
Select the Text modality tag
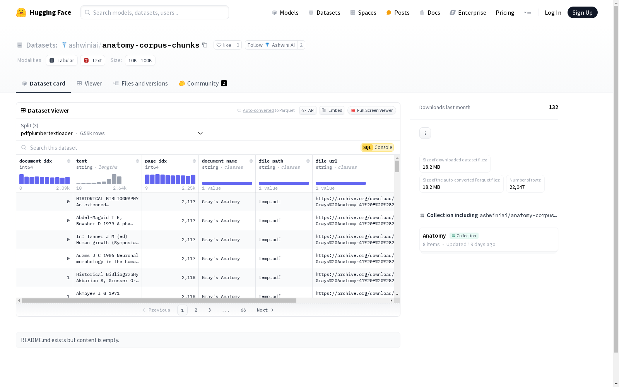point(93,60)
